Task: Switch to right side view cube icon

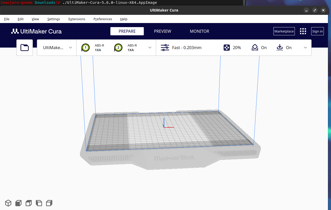Action: (x=49, y=203)
